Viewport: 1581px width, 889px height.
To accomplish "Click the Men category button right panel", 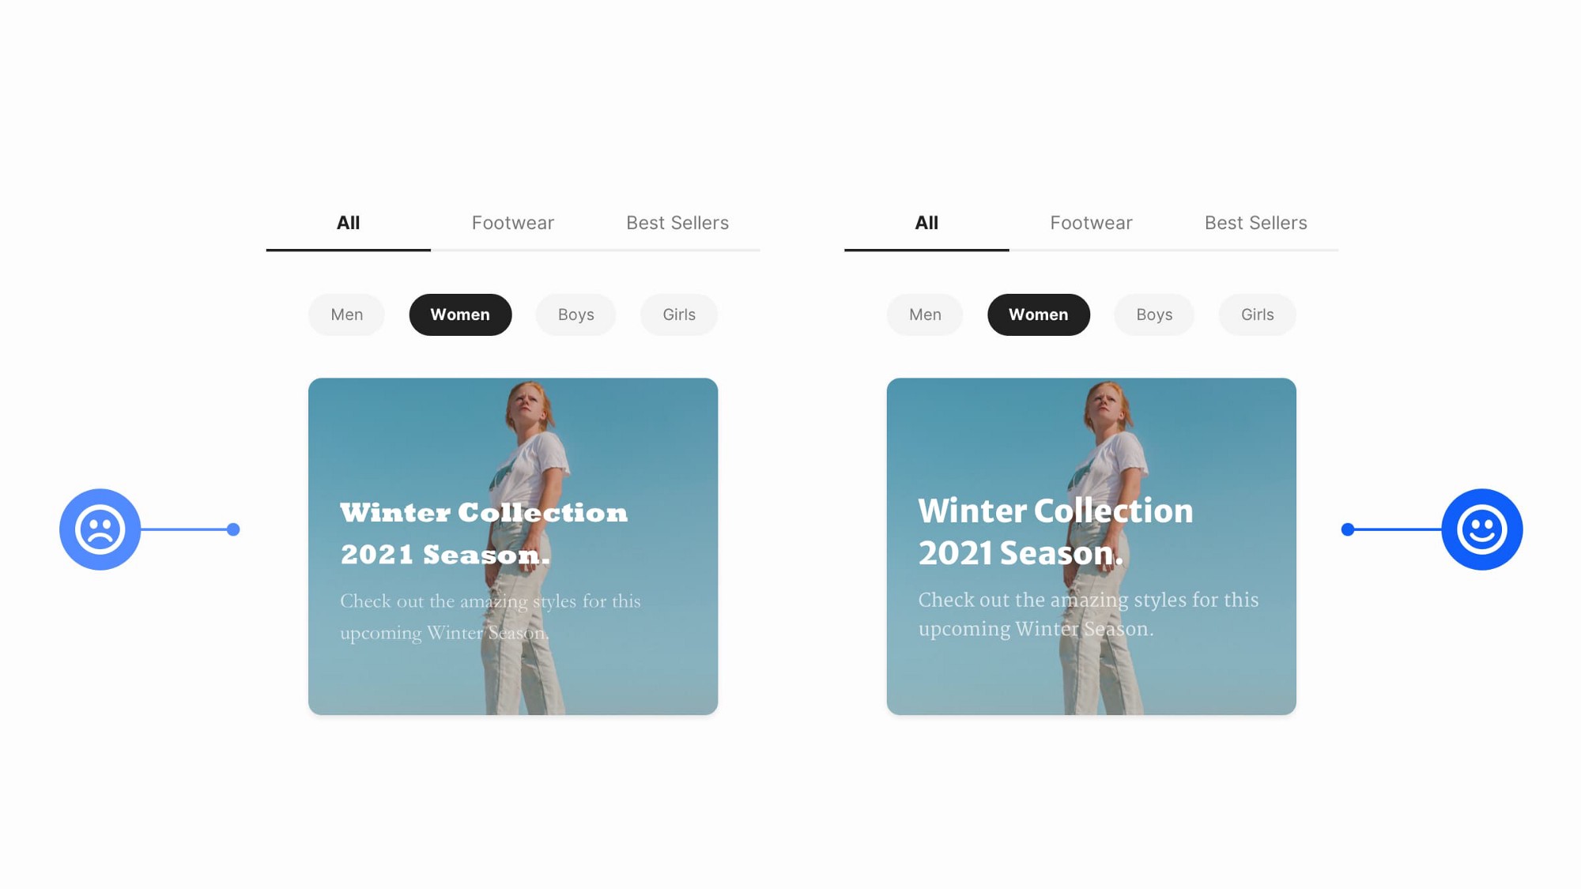I will point(924,314).
